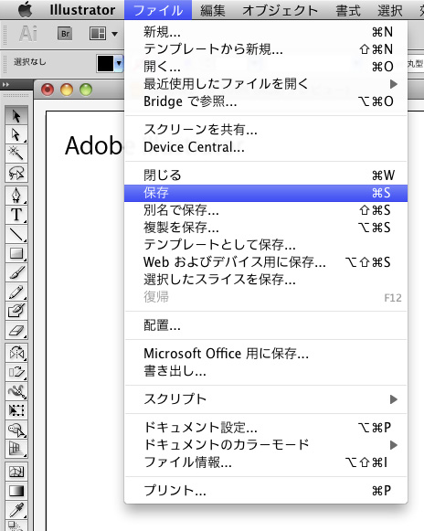
Task: Select the Type tool
Action: tap(16, 215)
